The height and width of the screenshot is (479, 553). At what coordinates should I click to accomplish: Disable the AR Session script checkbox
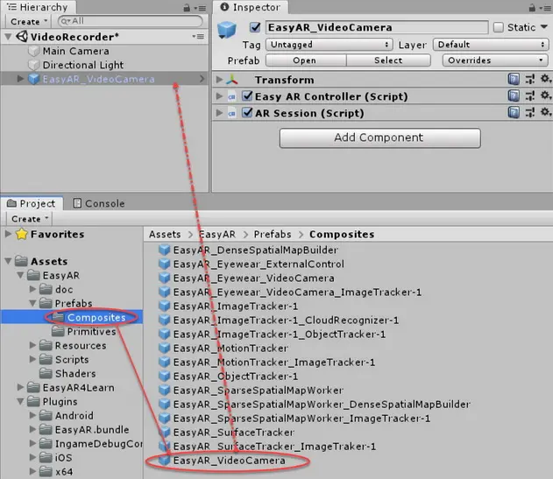click(247, 113)
